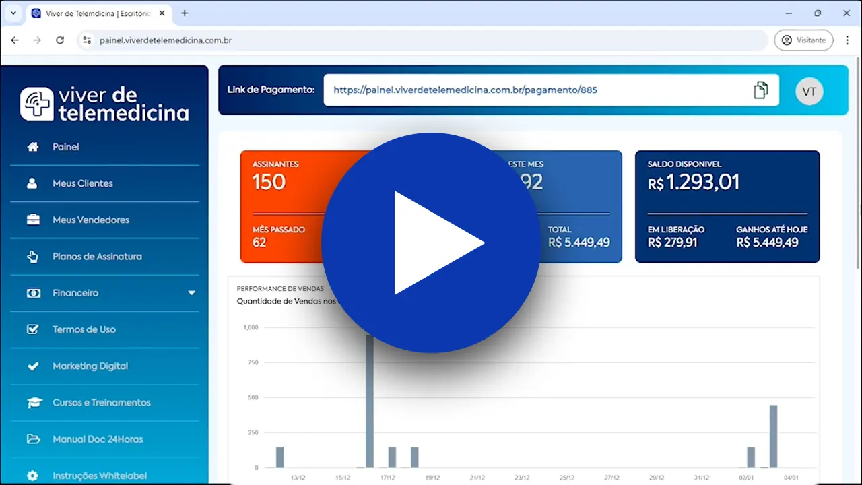This screenshot has width=862, height=485.
Task: Click the Termos de Uso checkbox icon
Action: point(32,329)
